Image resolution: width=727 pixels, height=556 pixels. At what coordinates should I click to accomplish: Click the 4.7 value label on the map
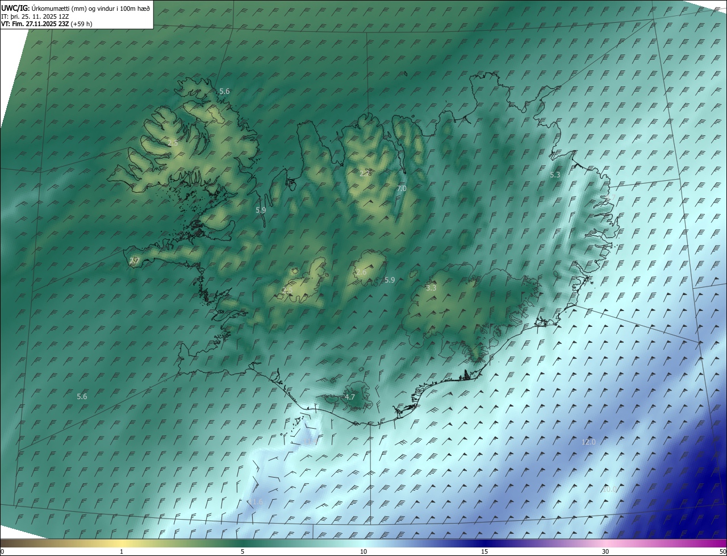[x=350, y=397]
